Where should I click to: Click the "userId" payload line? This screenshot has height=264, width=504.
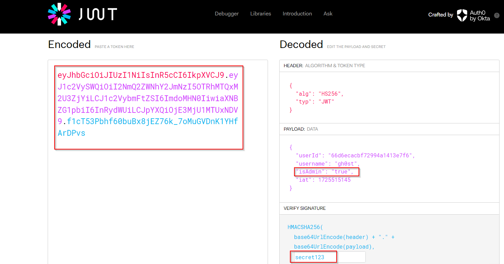coord(355,155)
